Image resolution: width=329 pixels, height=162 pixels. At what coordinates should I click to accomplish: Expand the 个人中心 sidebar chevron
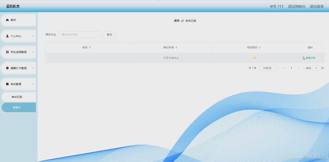click(x=33, y=36)
